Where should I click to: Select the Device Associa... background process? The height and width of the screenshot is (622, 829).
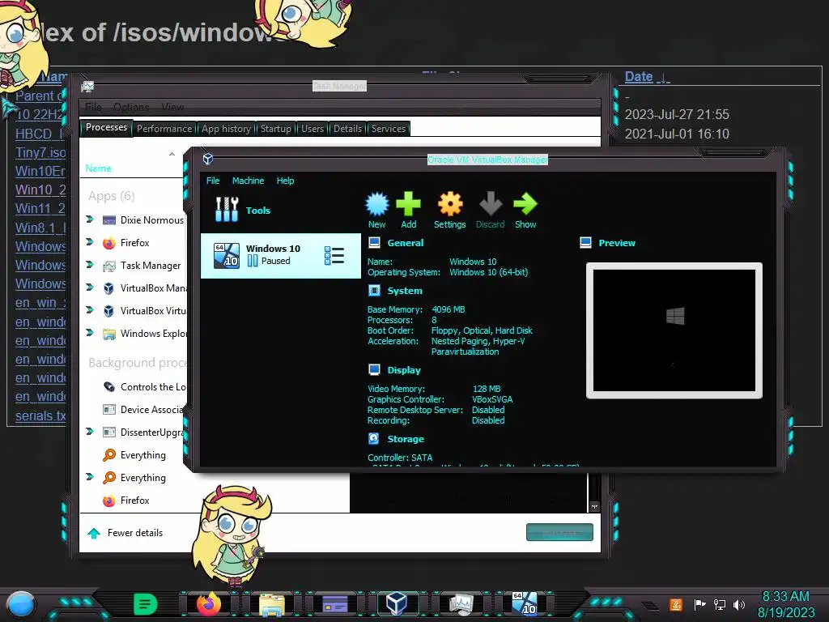142,409
